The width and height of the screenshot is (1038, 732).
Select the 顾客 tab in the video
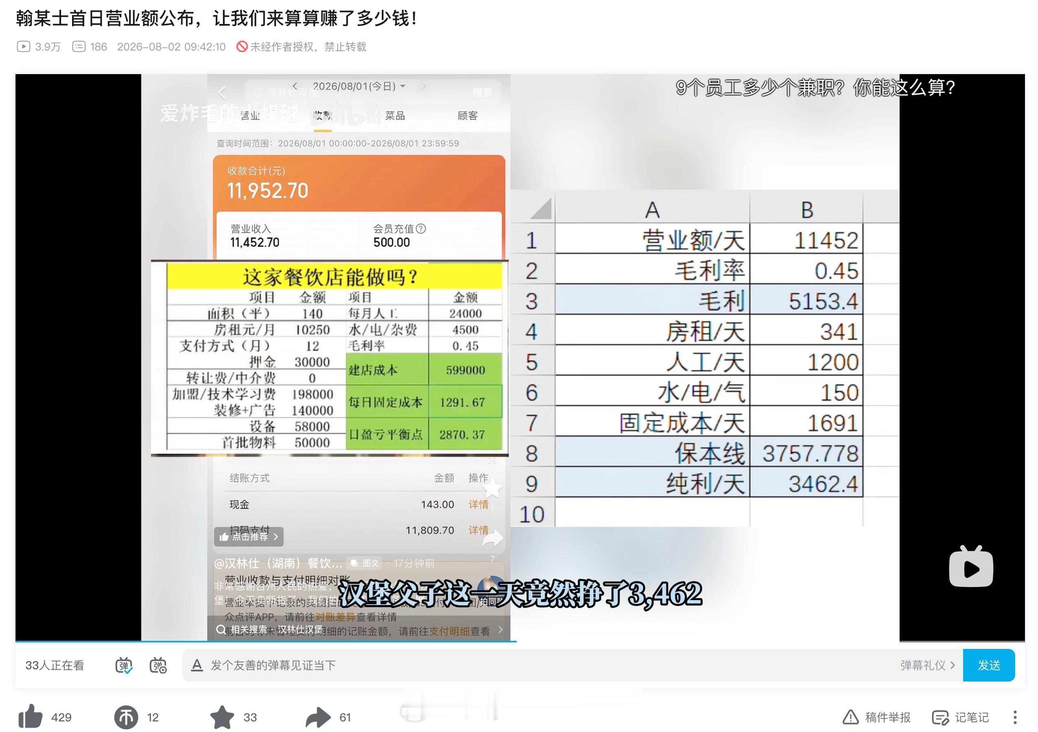tap(467, 116)
